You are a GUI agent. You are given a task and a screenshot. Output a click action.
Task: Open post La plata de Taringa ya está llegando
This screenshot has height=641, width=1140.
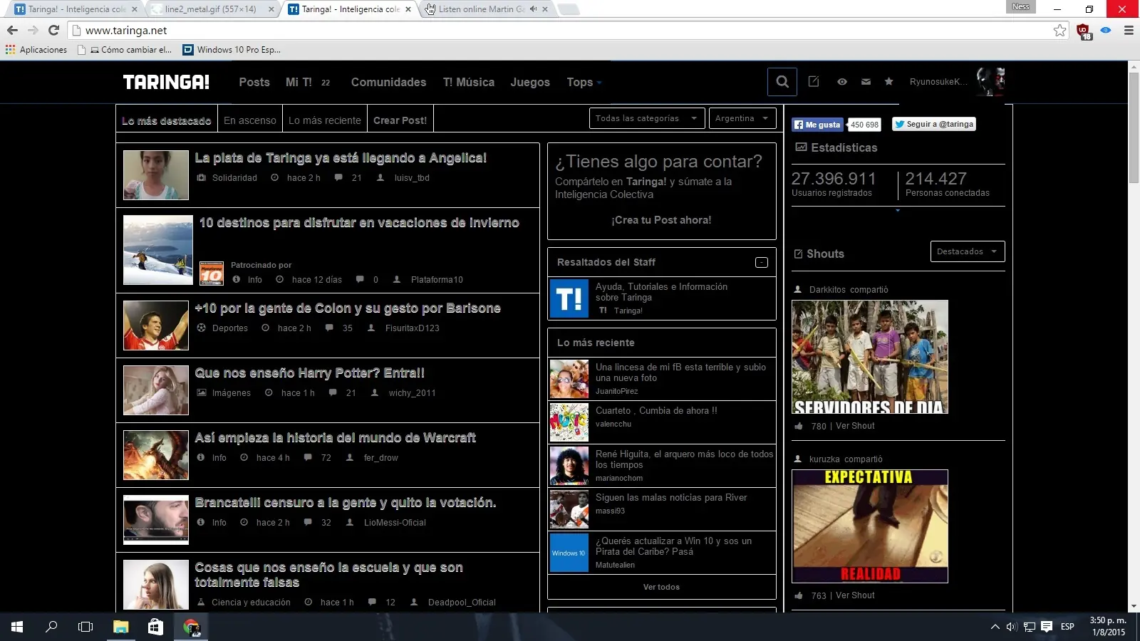341,158
